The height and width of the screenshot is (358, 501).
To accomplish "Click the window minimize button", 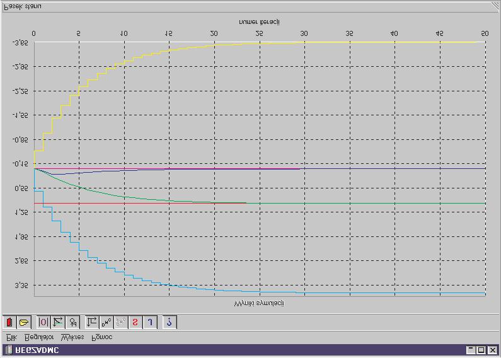I will pyautogui.click(x=470, y=350).
